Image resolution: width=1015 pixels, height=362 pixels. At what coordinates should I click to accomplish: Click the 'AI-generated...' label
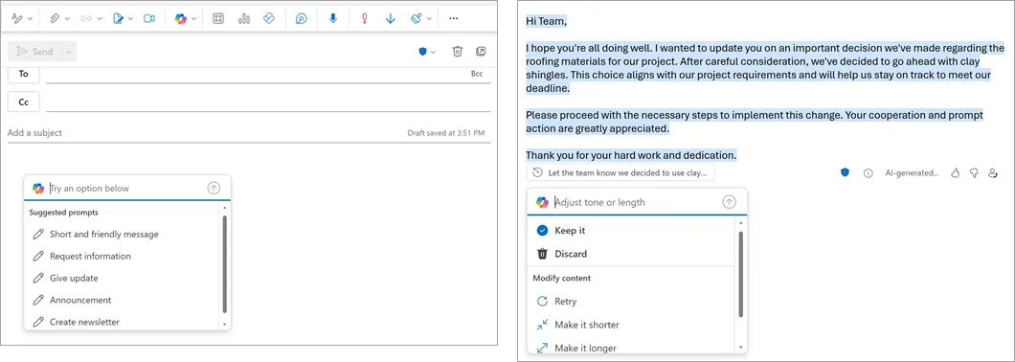(913, 173)
